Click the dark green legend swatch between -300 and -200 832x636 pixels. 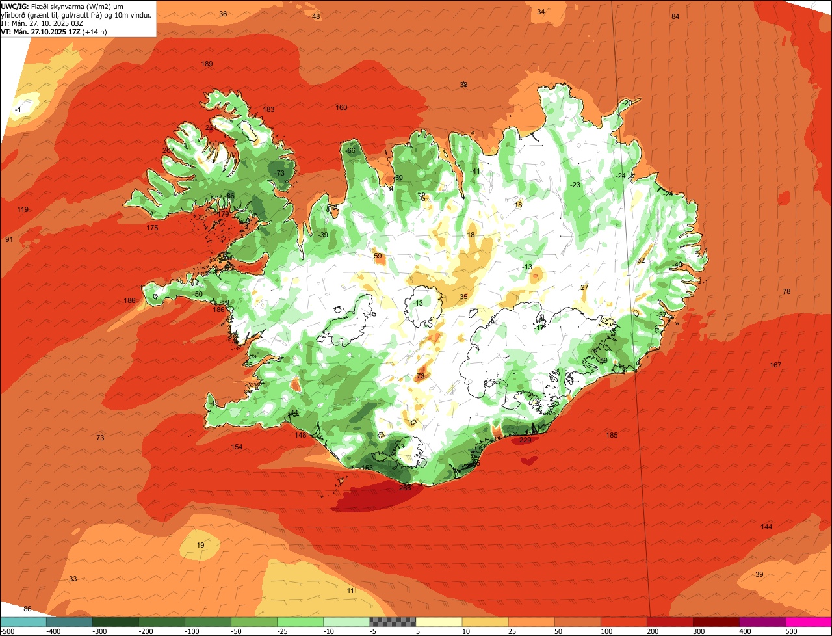pos(116,622)
